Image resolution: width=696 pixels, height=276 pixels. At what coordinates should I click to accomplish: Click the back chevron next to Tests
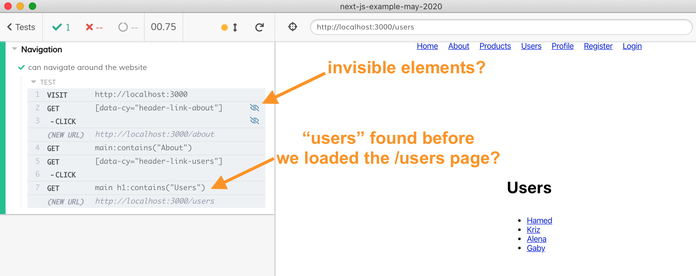(9, 27)
